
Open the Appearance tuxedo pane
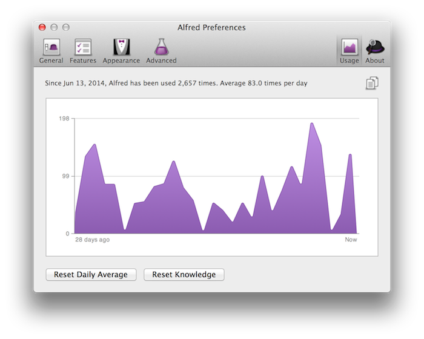[x=121, y=51]
